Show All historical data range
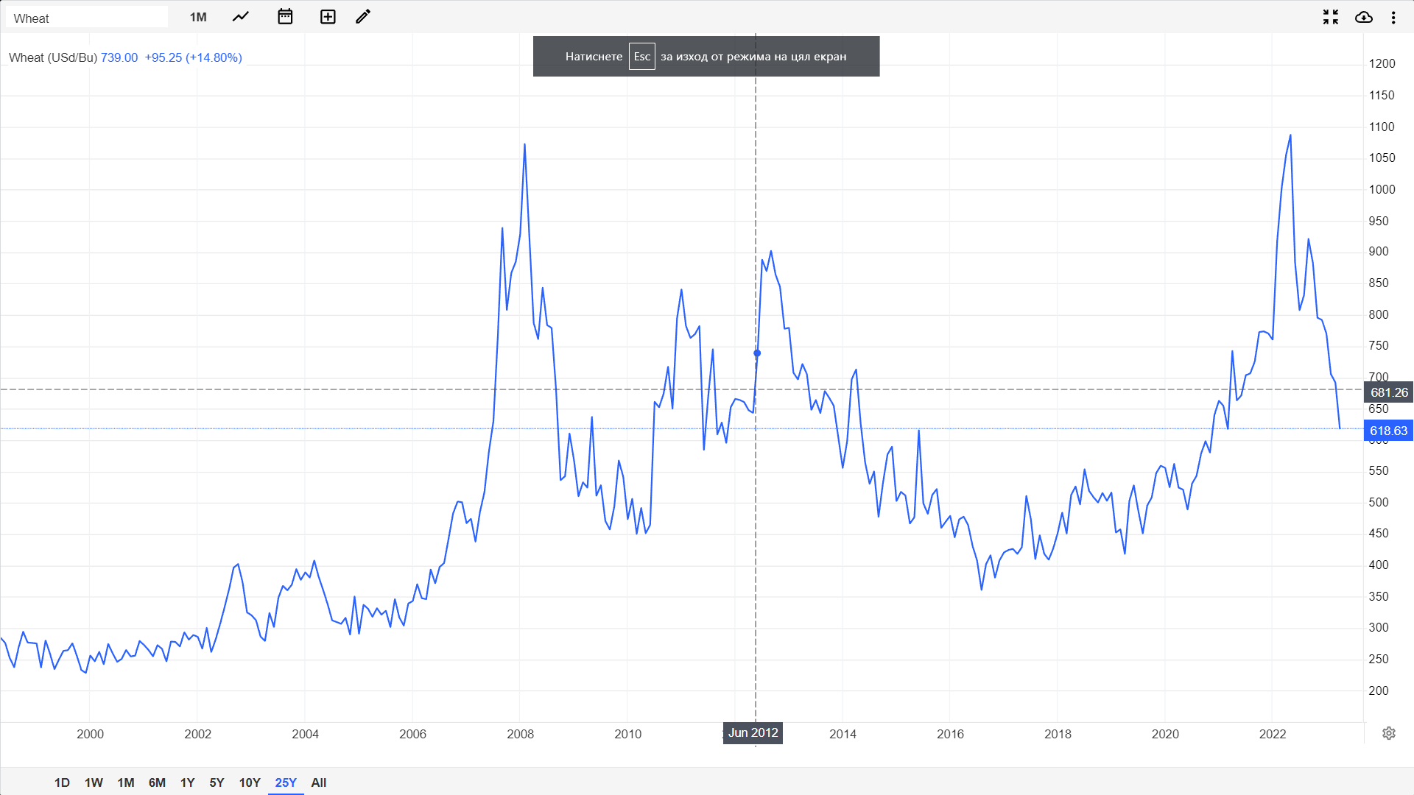The width and height of the screenshot is (1414, 795). (x=318, y=782)
